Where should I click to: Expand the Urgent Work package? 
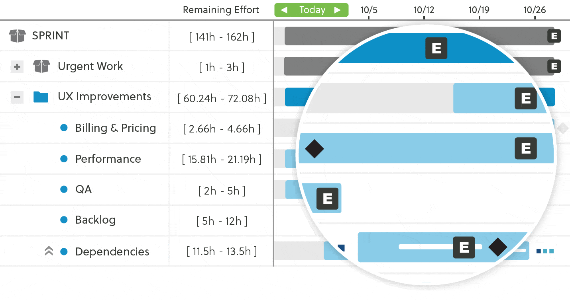click(x=17, y=67)
